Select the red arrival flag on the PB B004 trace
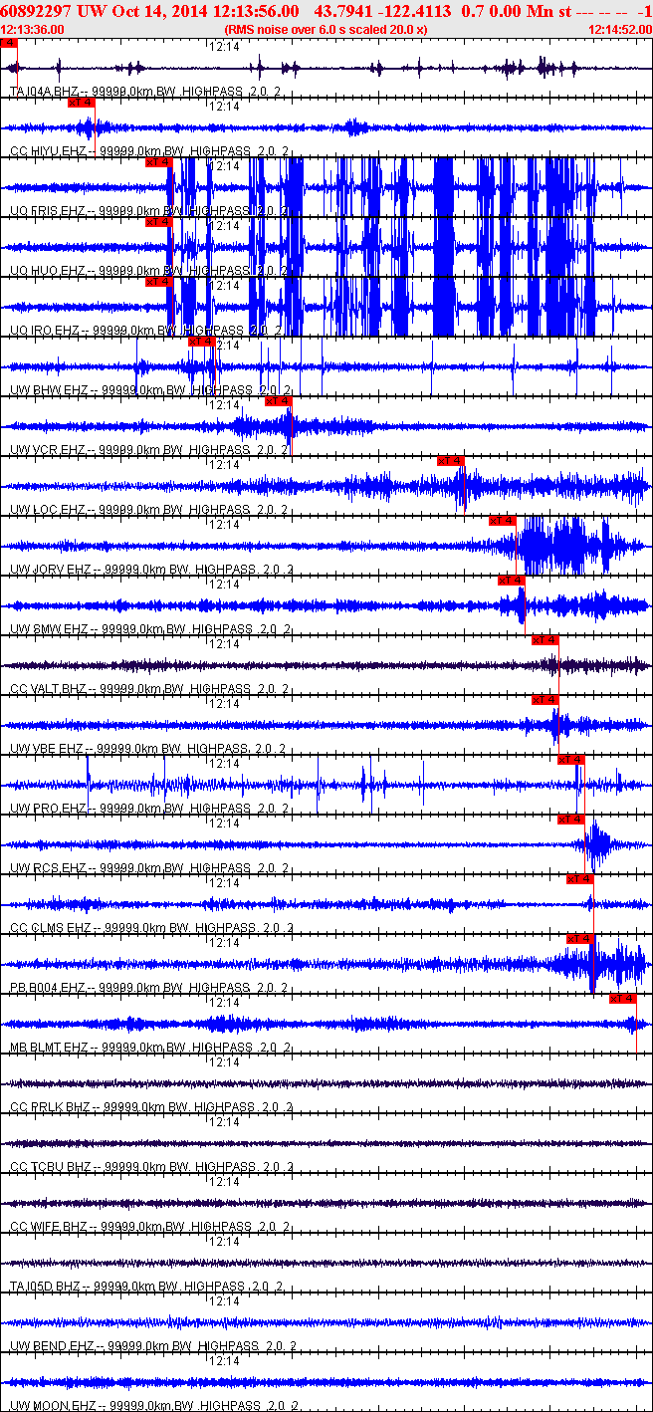Image resolution: width=653 pixels, height=1412 pixels. [580, 938]
